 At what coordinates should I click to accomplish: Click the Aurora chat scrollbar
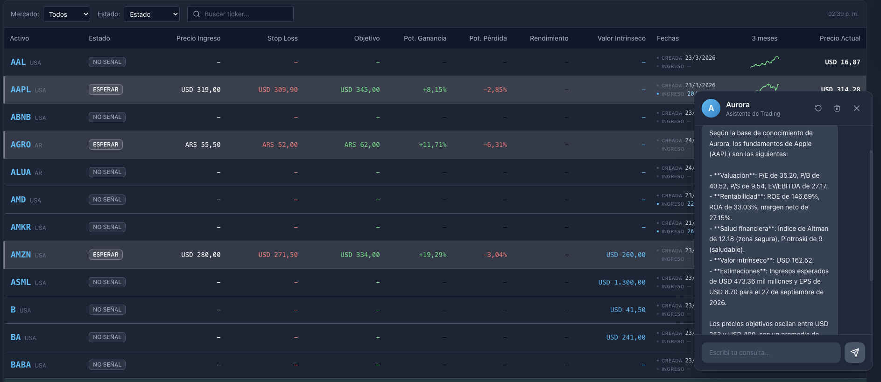[871, 215]
